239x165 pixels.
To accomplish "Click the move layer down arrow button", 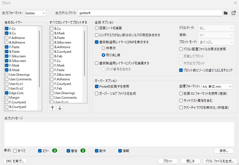I will 60,108.
